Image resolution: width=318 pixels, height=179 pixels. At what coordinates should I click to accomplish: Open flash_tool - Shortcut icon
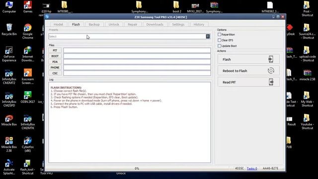(x=28, y=167)
